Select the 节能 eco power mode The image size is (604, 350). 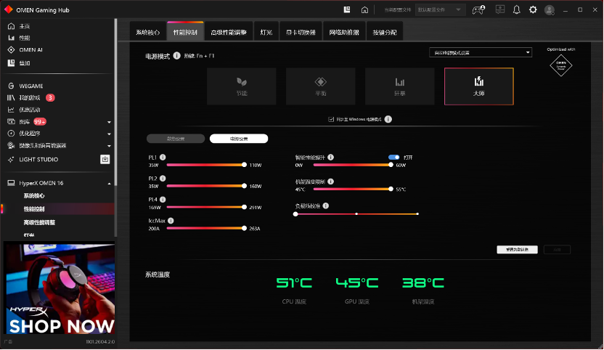242,86
